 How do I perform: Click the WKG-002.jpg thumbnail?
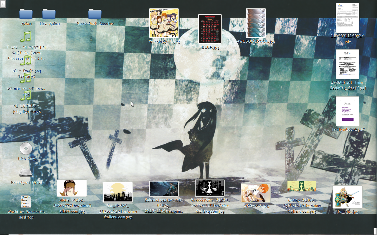click(256, 193)
